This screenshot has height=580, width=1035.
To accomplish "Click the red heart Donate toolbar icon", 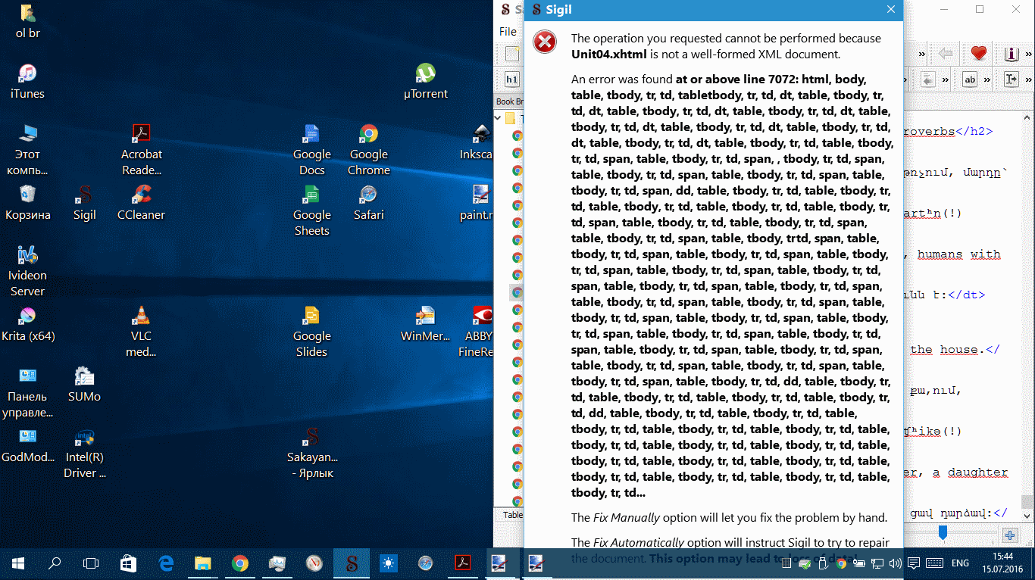I will point(979,54).
